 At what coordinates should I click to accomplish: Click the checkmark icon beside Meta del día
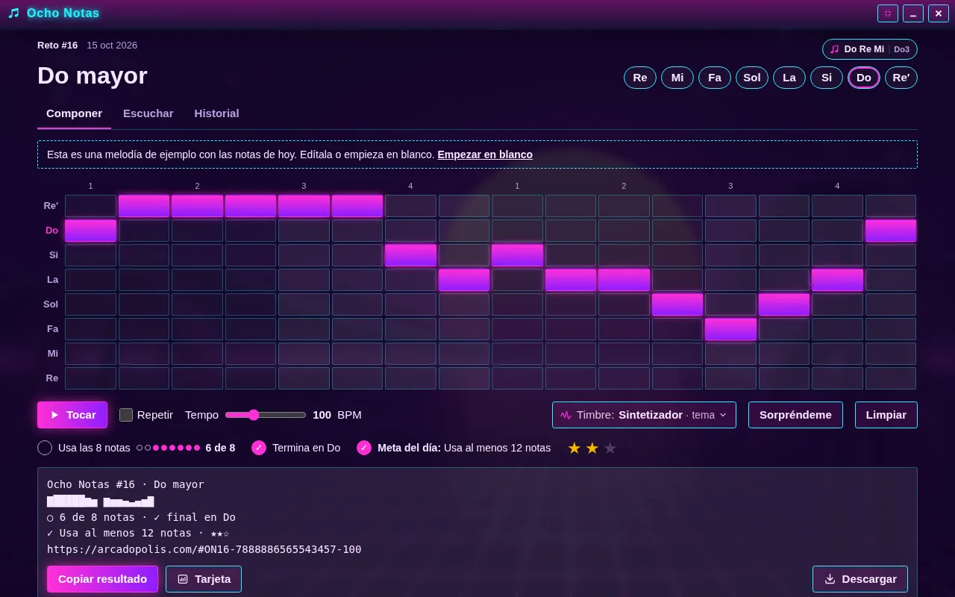364,448
